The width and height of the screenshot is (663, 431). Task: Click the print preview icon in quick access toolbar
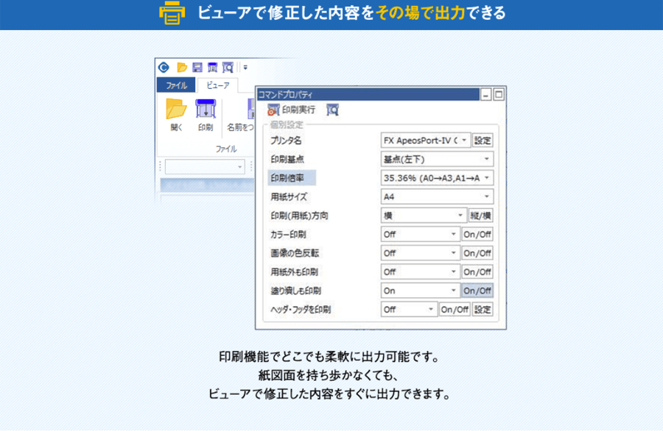tap(228, 67)
